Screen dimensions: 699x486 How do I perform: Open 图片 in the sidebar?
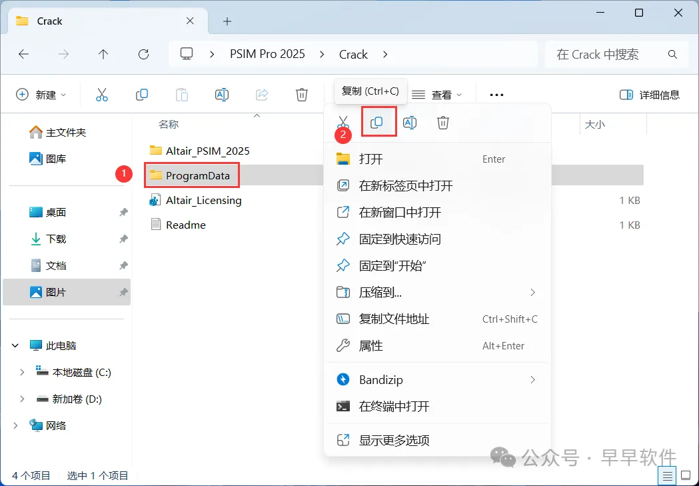pos(67,292)
